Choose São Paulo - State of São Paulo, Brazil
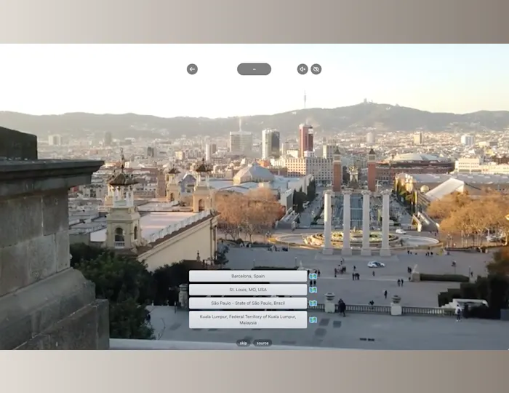The width and height of the screenshot is (509, 393). click(248, 303)
